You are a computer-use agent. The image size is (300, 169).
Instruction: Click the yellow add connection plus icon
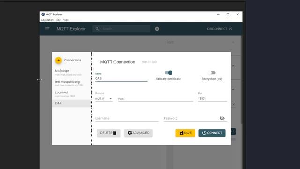58,61
